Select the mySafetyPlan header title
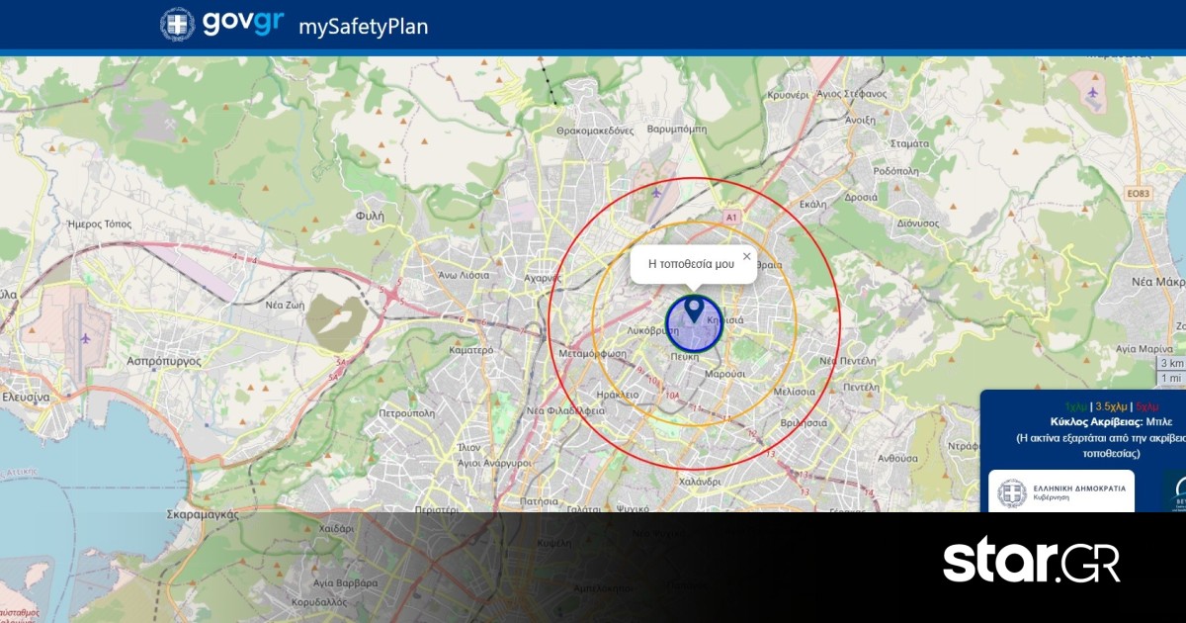This screenshot has width=1186, height=623. tap(364, 27)
